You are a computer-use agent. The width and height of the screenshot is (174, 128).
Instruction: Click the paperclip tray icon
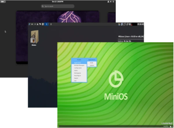click(127, 24)
